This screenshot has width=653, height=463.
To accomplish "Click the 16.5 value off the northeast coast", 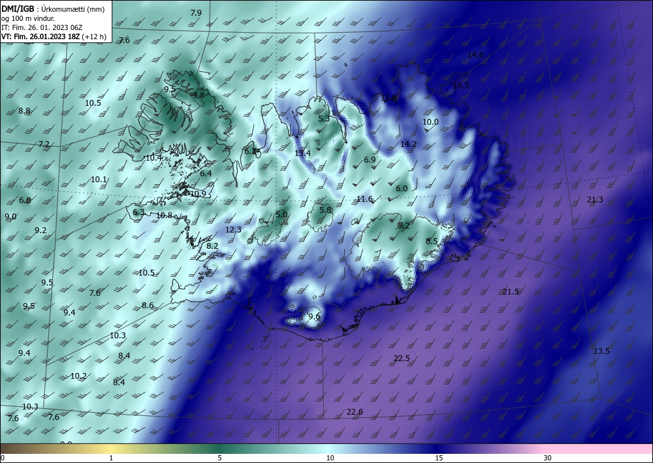I will 461,86.
